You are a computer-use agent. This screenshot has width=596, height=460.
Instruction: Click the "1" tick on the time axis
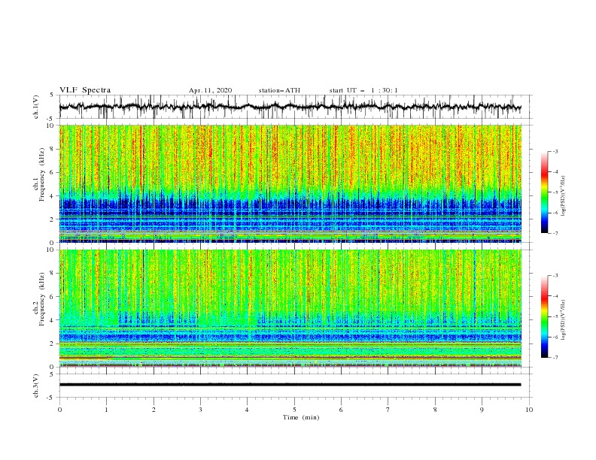pyautogui.click(x=106, y=410)
